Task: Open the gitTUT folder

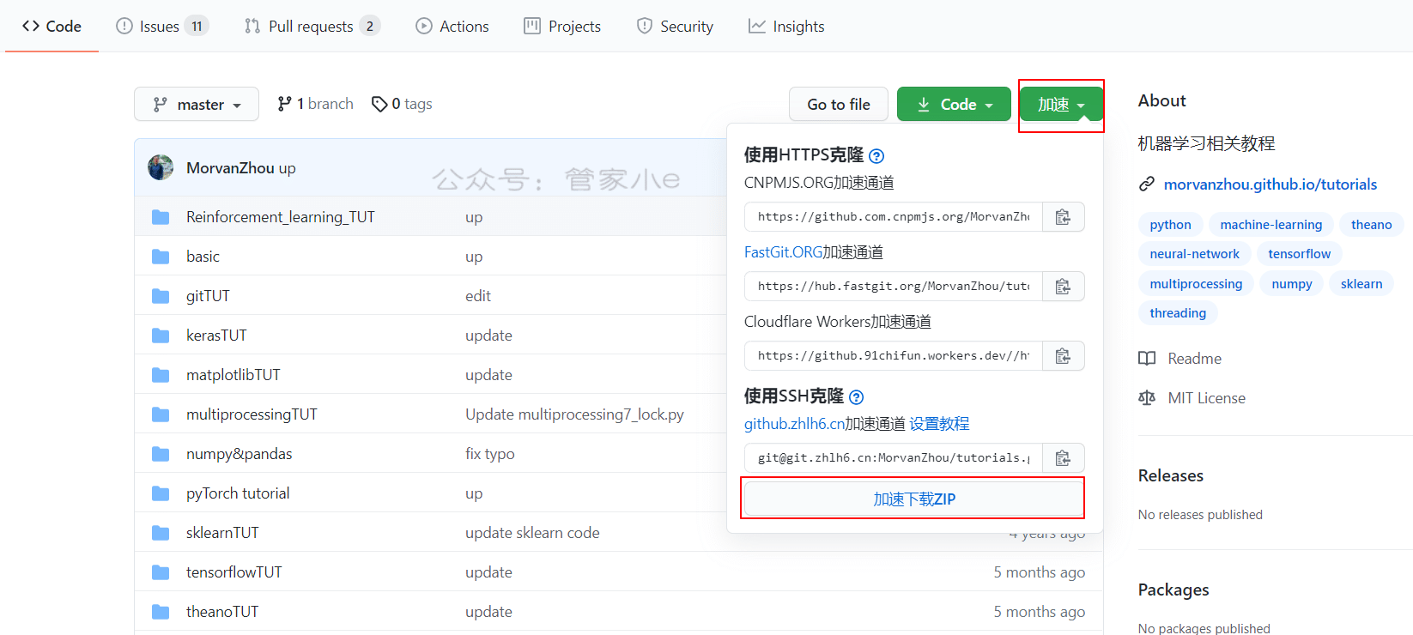Action: [x=208, y=296]
